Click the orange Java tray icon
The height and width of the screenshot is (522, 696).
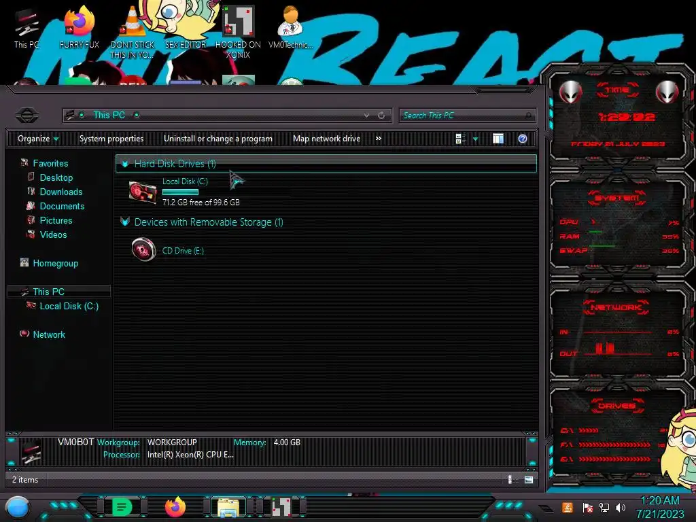coord(567,507)
